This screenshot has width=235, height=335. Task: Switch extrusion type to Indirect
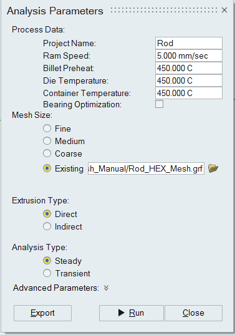point(47,226)
